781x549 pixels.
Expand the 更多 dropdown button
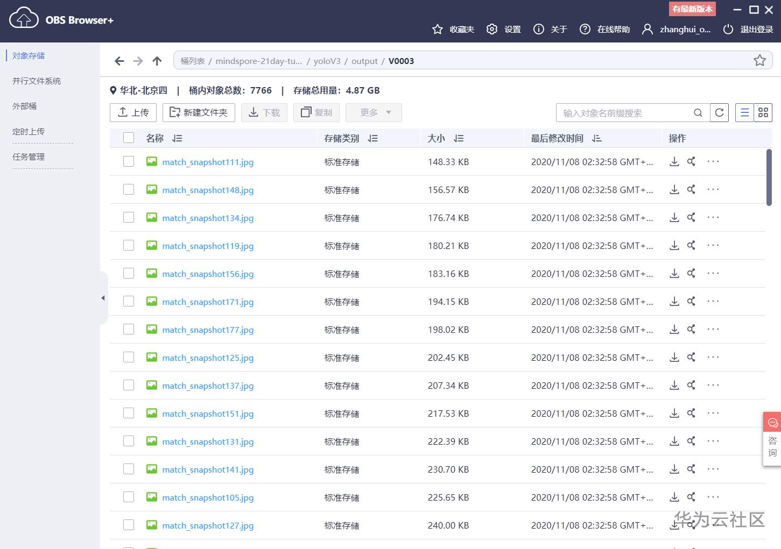click(374, 112)
